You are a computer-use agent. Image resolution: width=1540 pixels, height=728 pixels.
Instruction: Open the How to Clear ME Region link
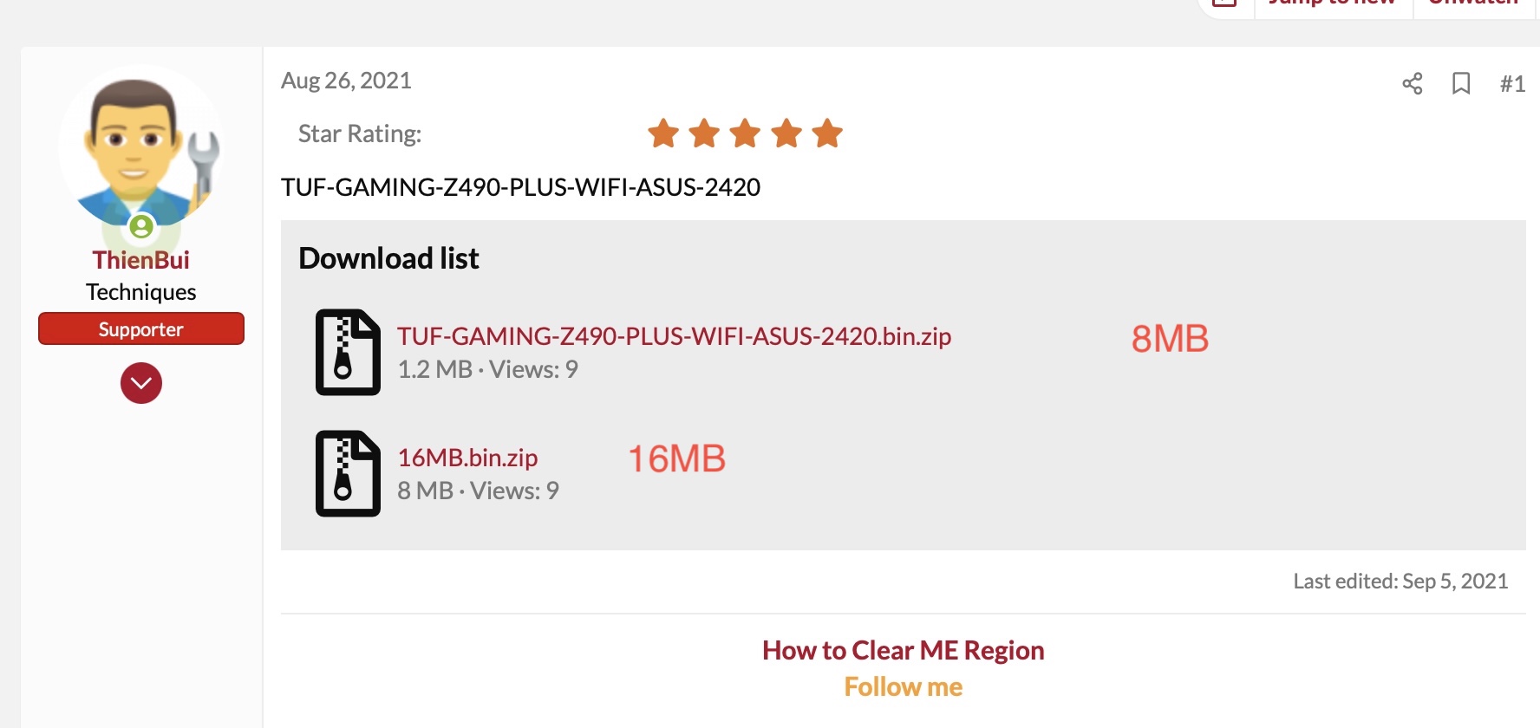(x=903, y=650)
